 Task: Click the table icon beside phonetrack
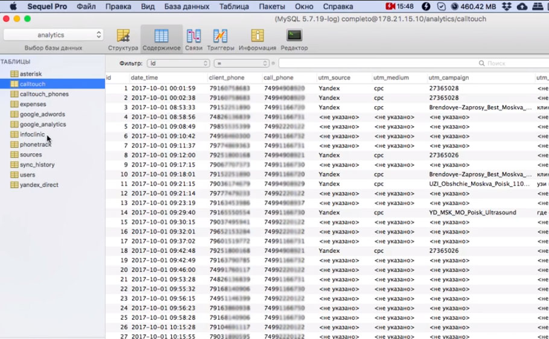(14, 144)
